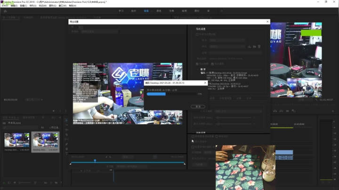Open the workspace overflow chevron menu
339x190 pixels.
tap(222, 11)
